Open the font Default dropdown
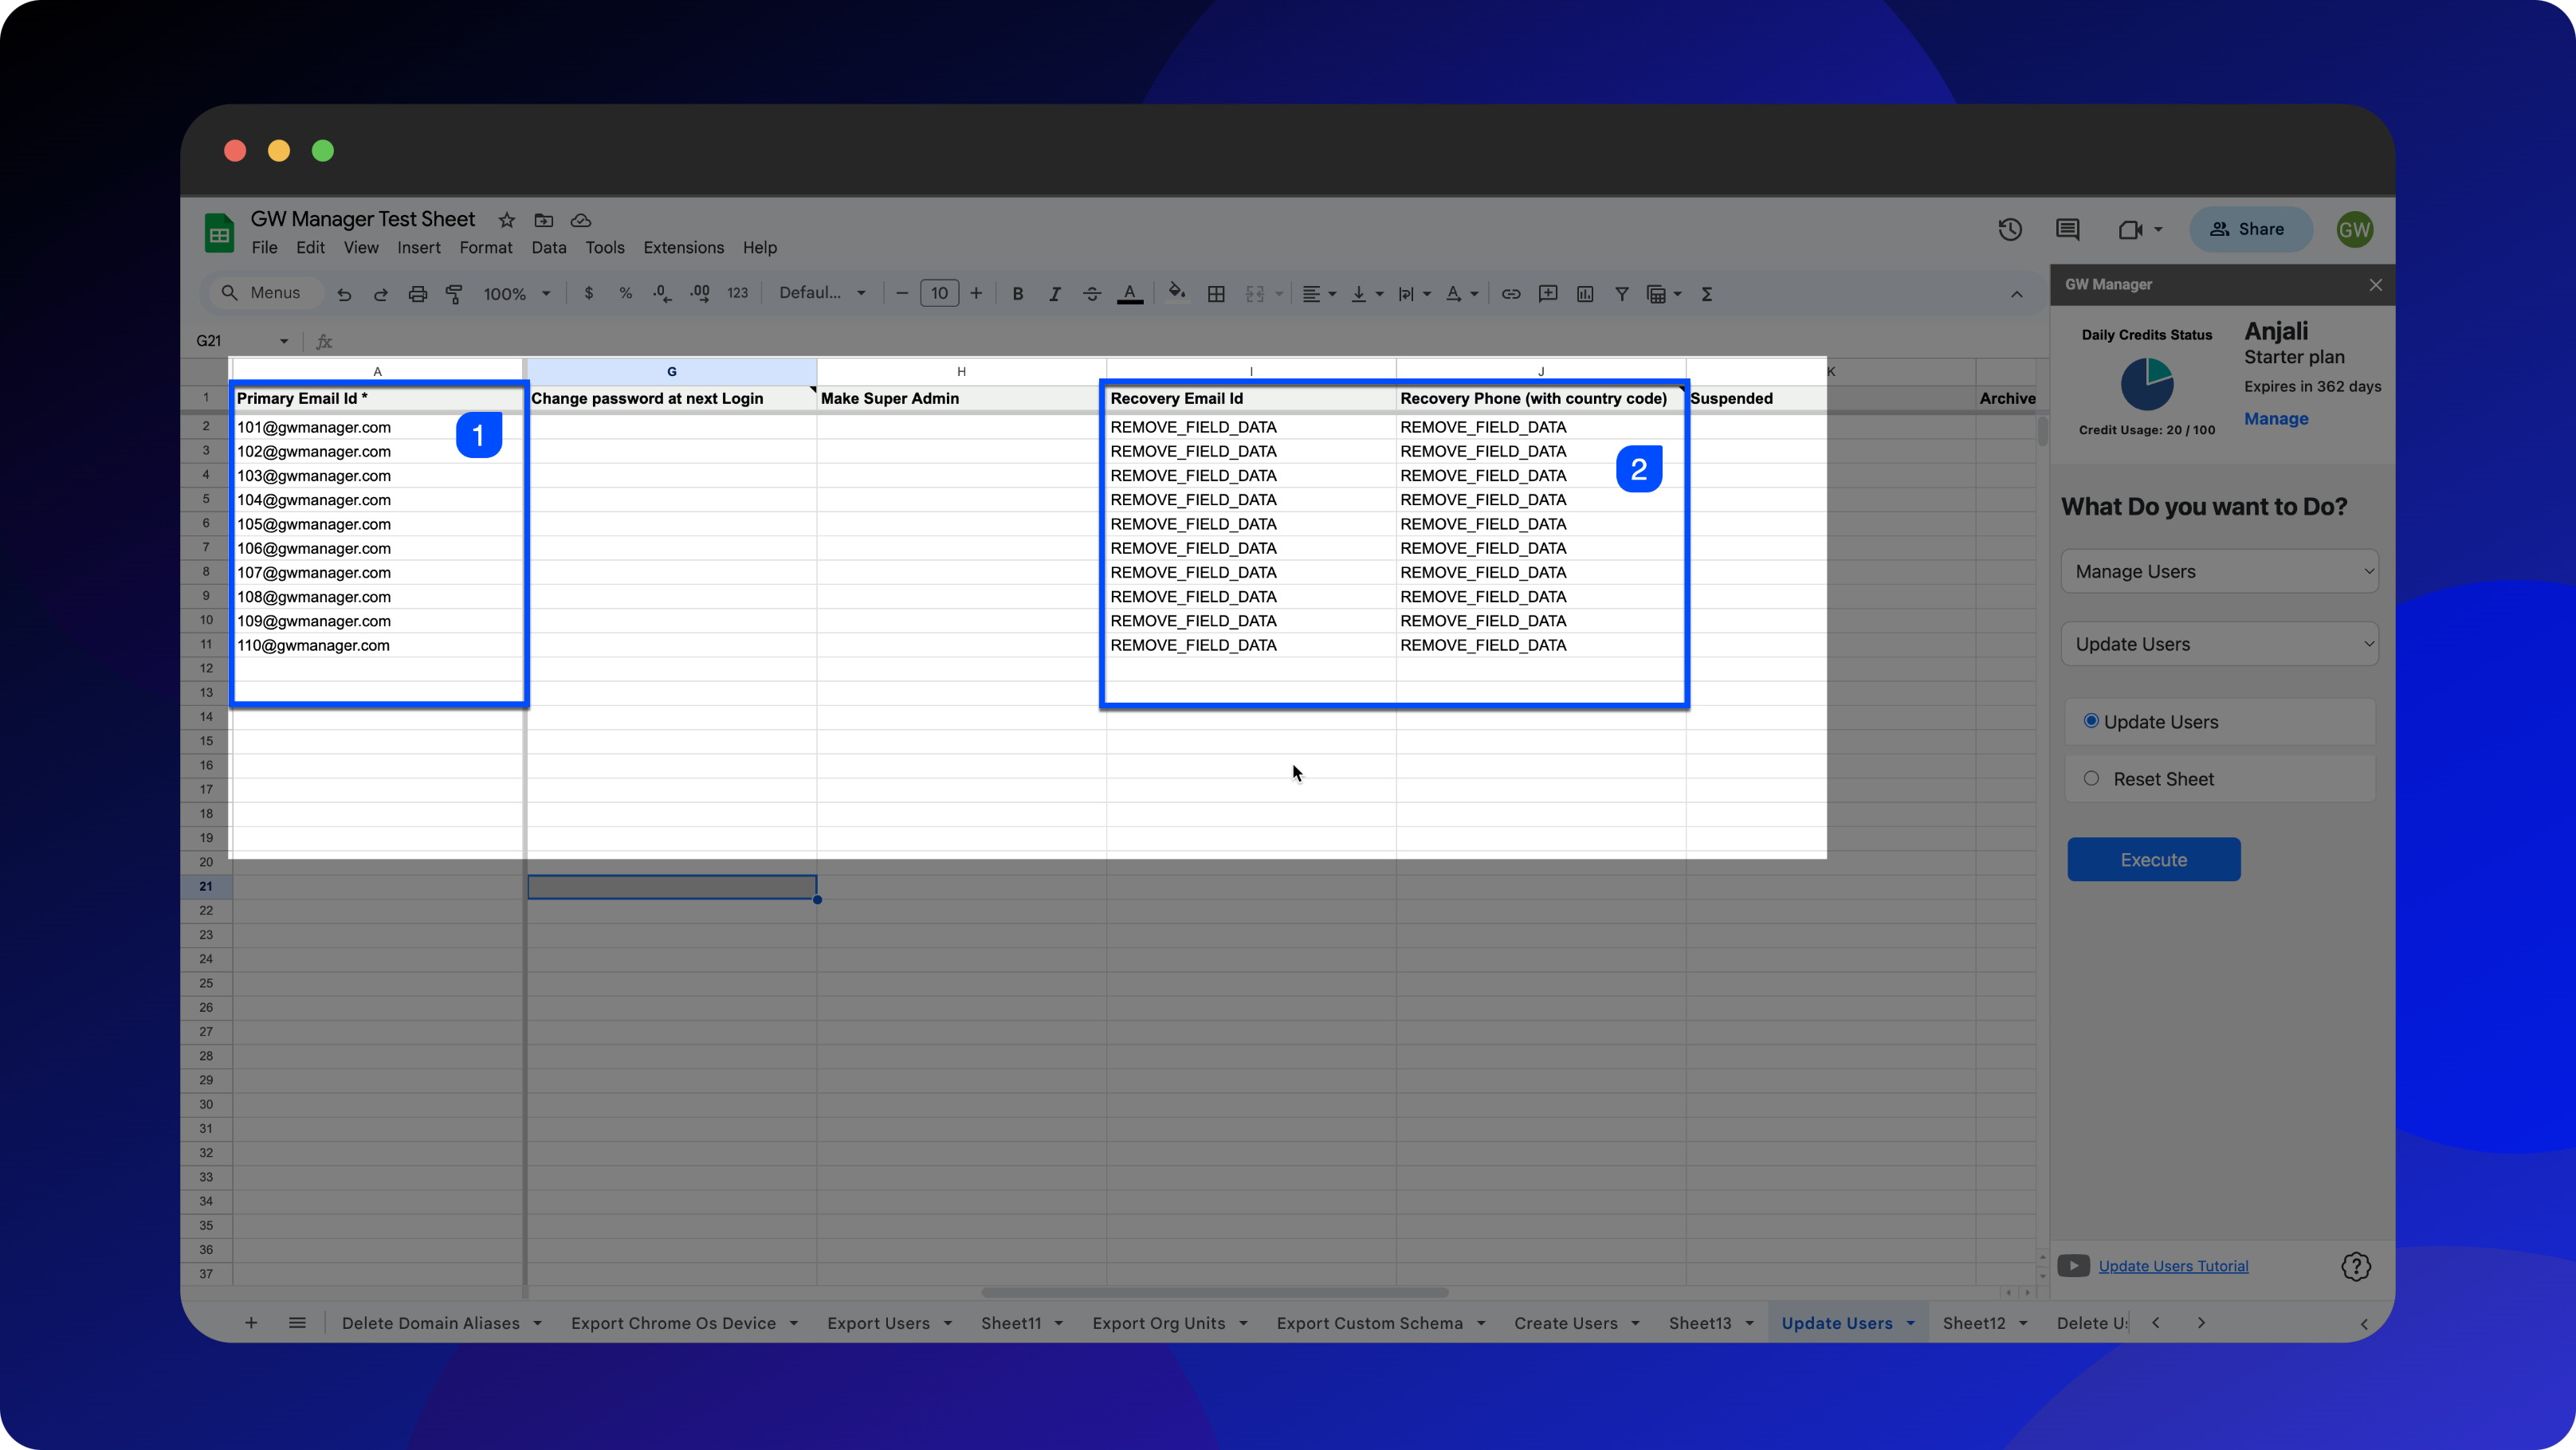The width and height of the screenshot is (2576, 1450). (822, 293)
